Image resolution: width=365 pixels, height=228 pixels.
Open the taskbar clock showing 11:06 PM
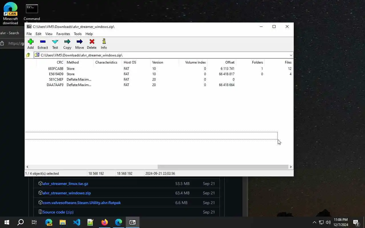(340, 222)
